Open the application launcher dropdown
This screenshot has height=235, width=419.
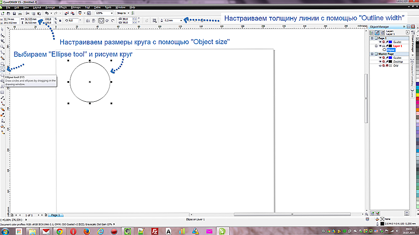[x=84, y=13]
